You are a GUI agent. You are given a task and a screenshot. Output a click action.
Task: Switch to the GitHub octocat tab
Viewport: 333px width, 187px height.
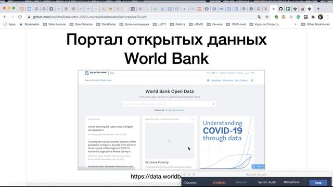point(281,9)
